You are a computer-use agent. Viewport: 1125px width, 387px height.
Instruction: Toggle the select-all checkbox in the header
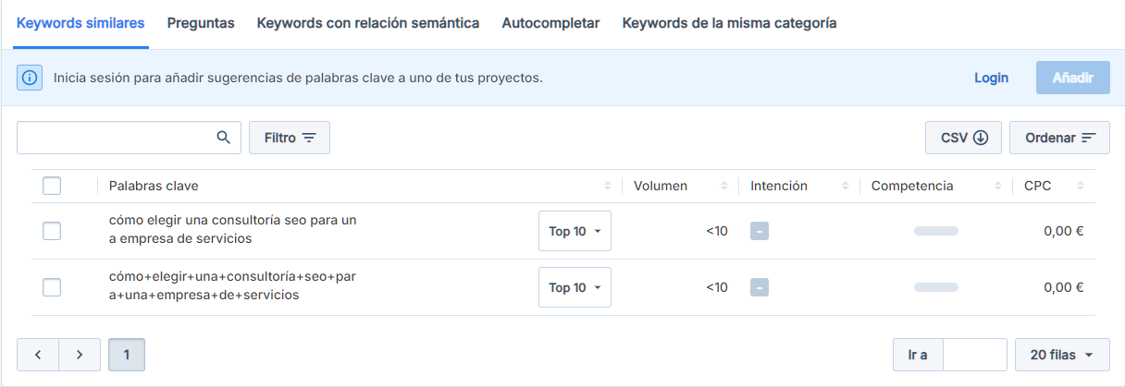52,186
